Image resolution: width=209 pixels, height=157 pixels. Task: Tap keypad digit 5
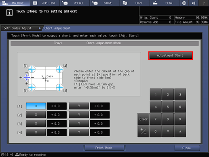(x=168, y=107)
